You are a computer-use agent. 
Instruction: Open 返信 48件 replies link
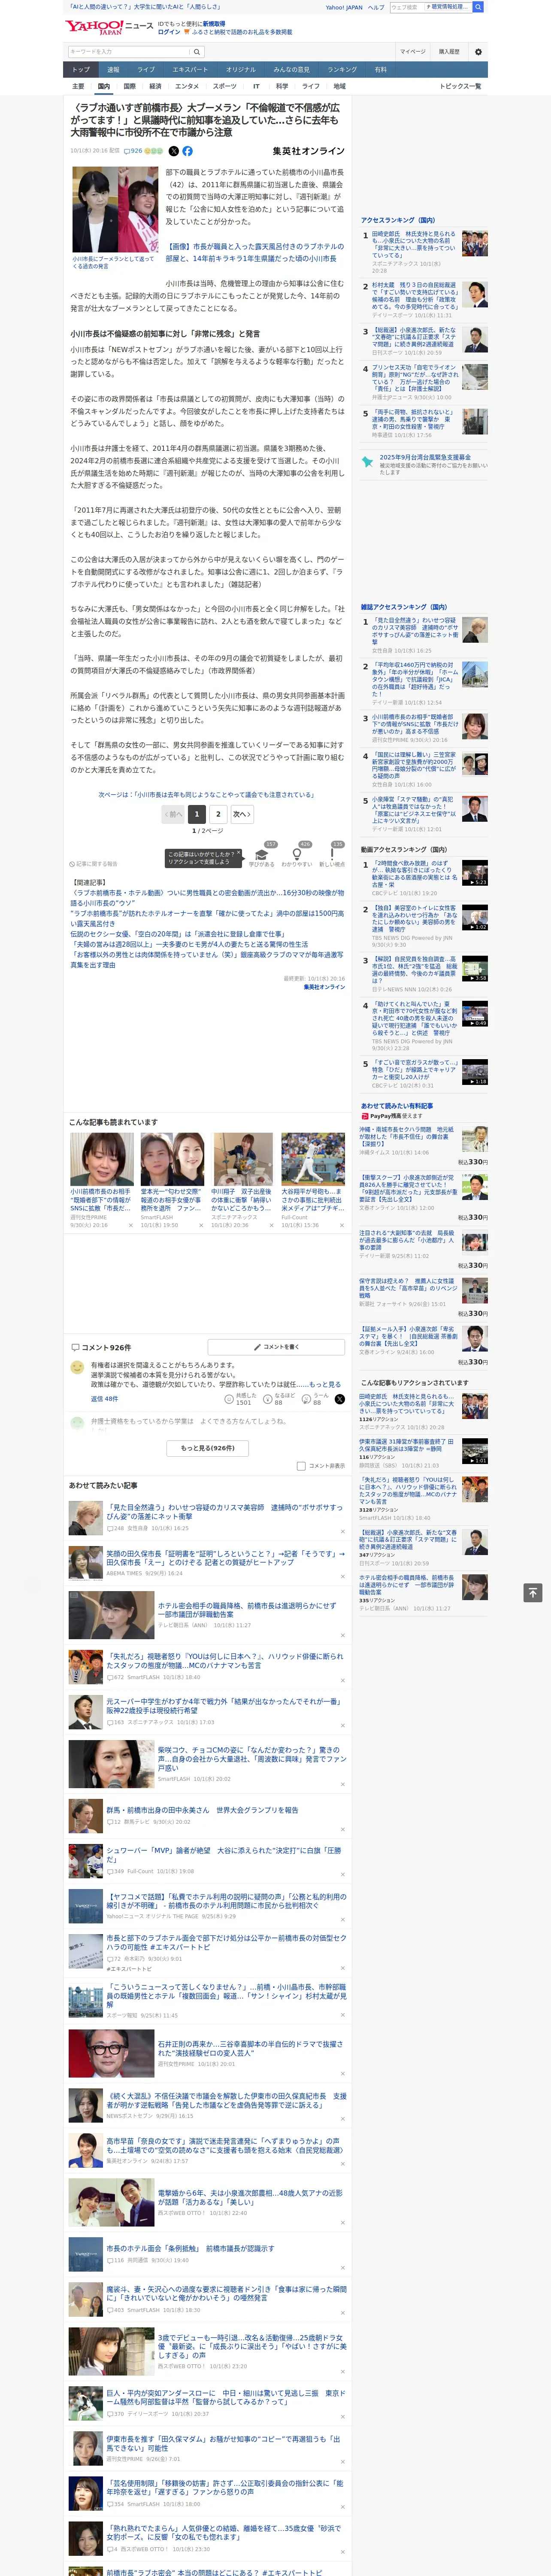[x=104, y=1399]
